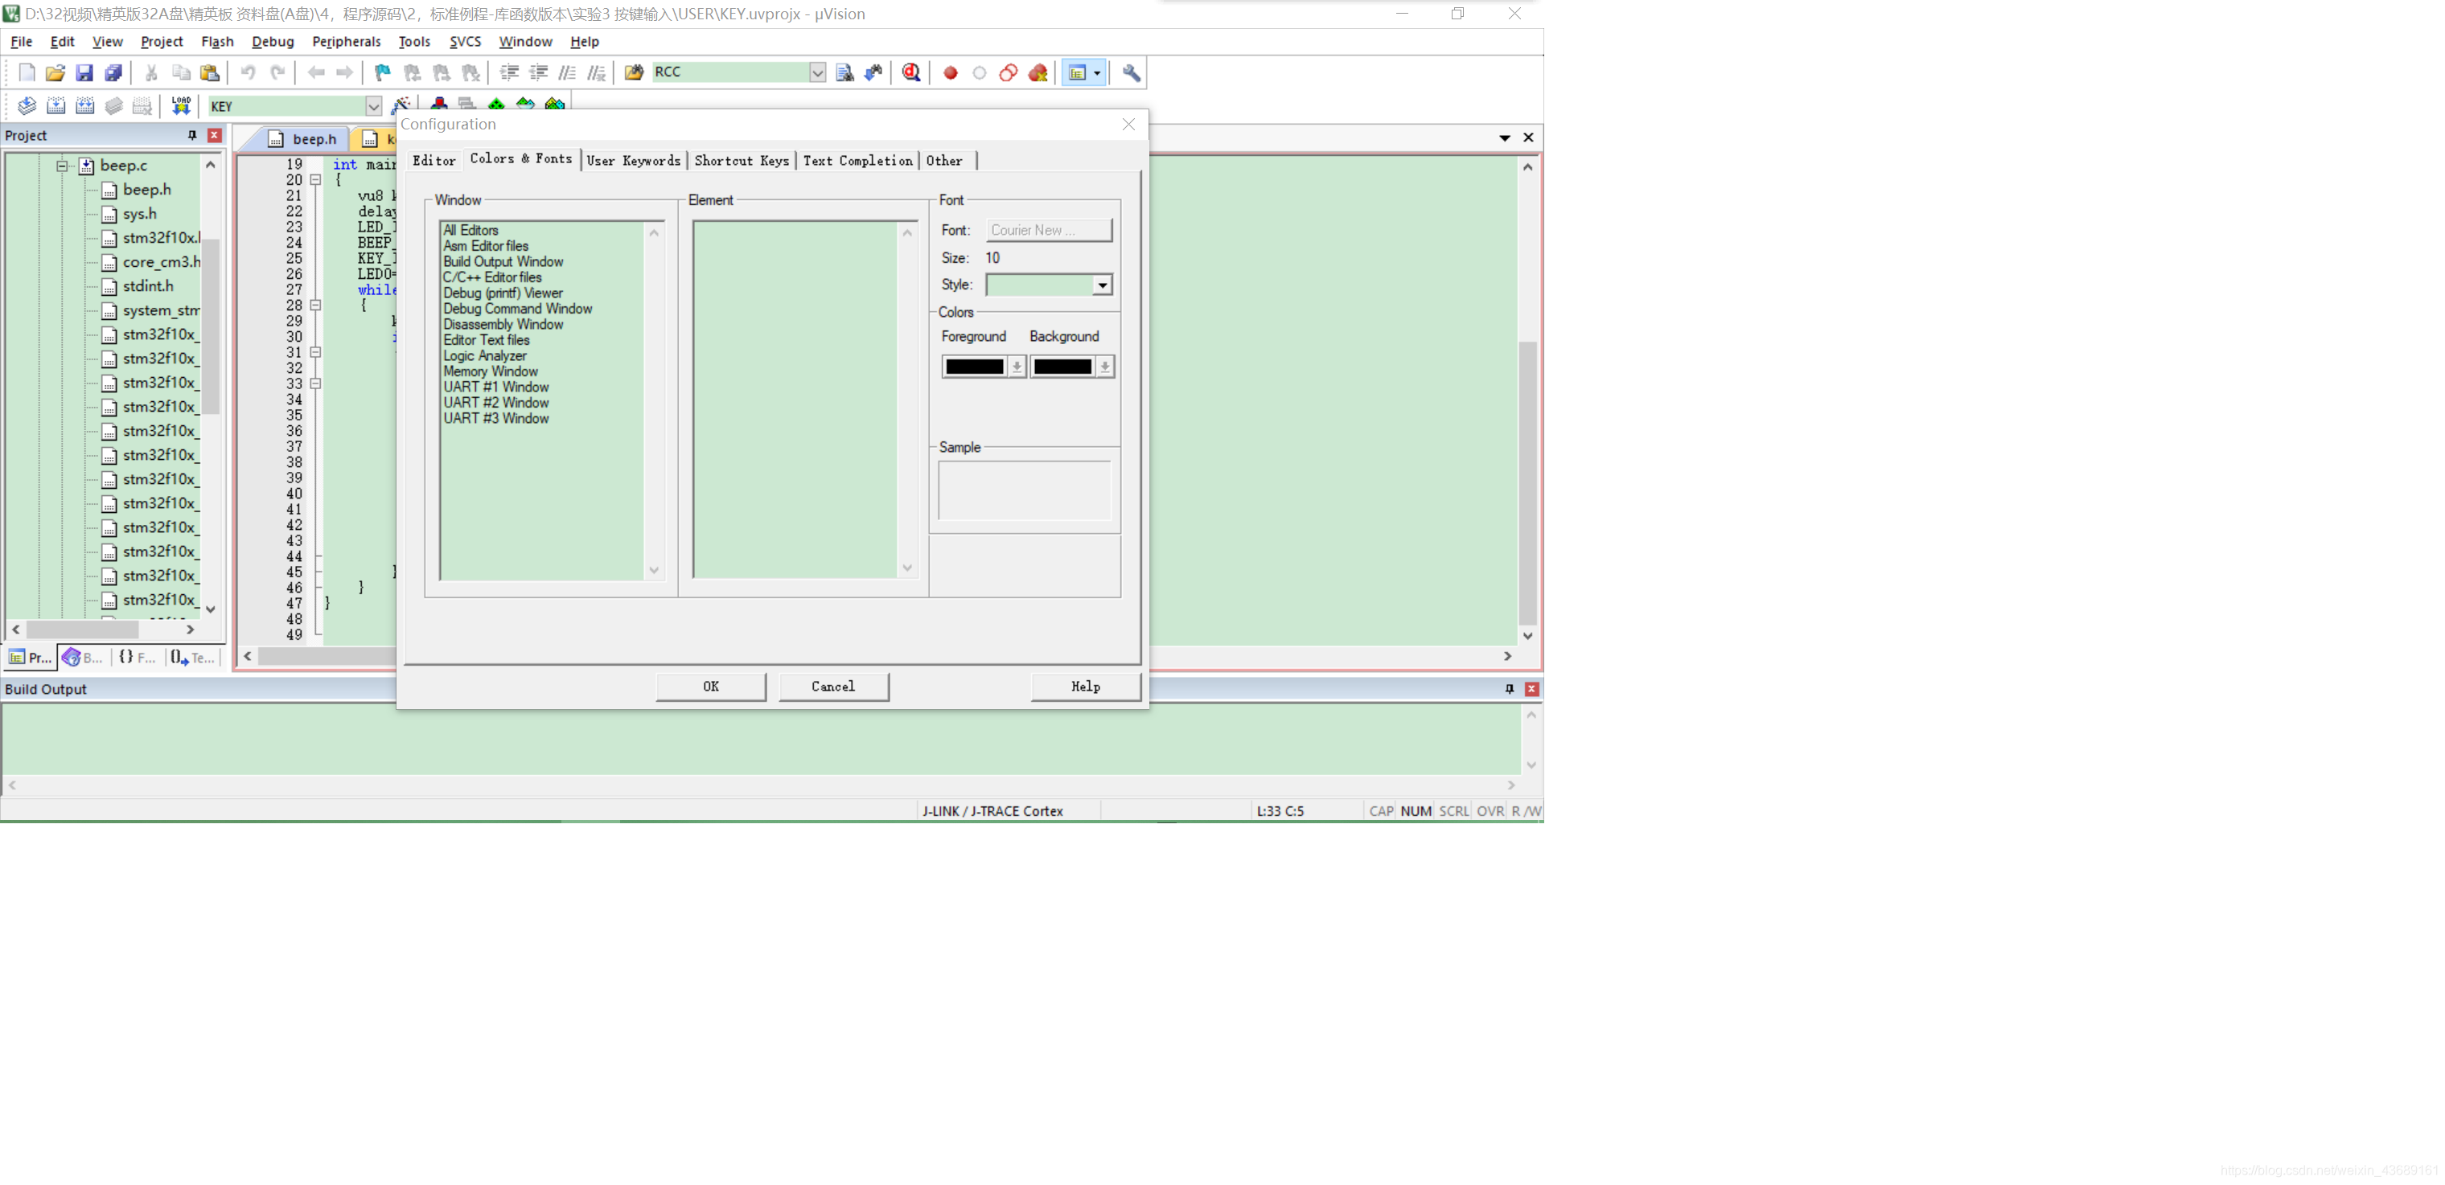2445x1185 pixels.
Task: Switch to the Shortcut Keys tab
Action: click(742, 160)
